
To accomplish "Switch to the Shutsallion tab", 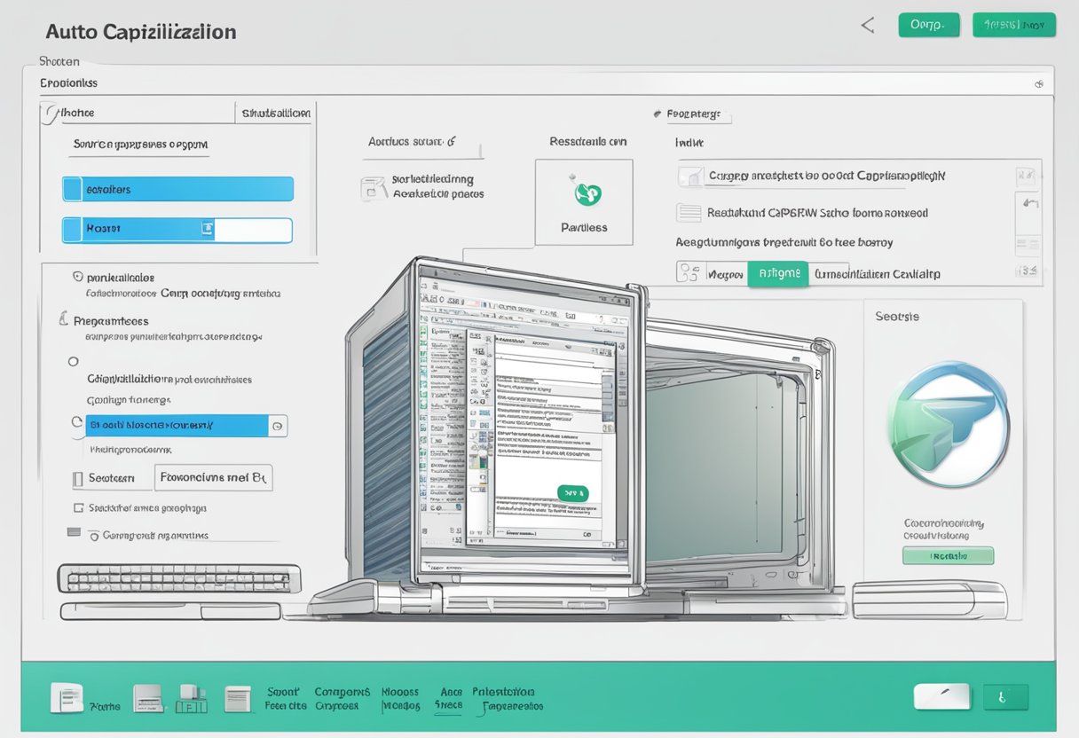I will coord(275,113).
